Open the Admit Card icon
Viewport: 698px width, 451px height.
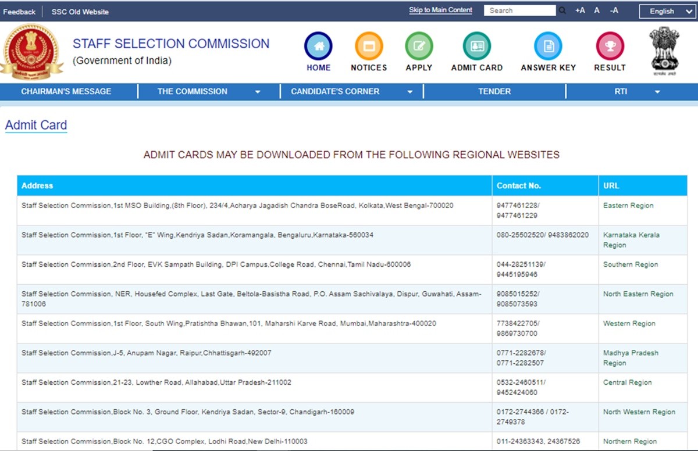[476, 46]
